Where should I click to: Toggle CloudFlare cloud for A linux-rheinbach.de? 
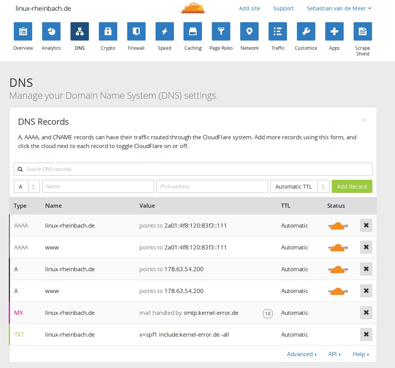coord(338,269)
